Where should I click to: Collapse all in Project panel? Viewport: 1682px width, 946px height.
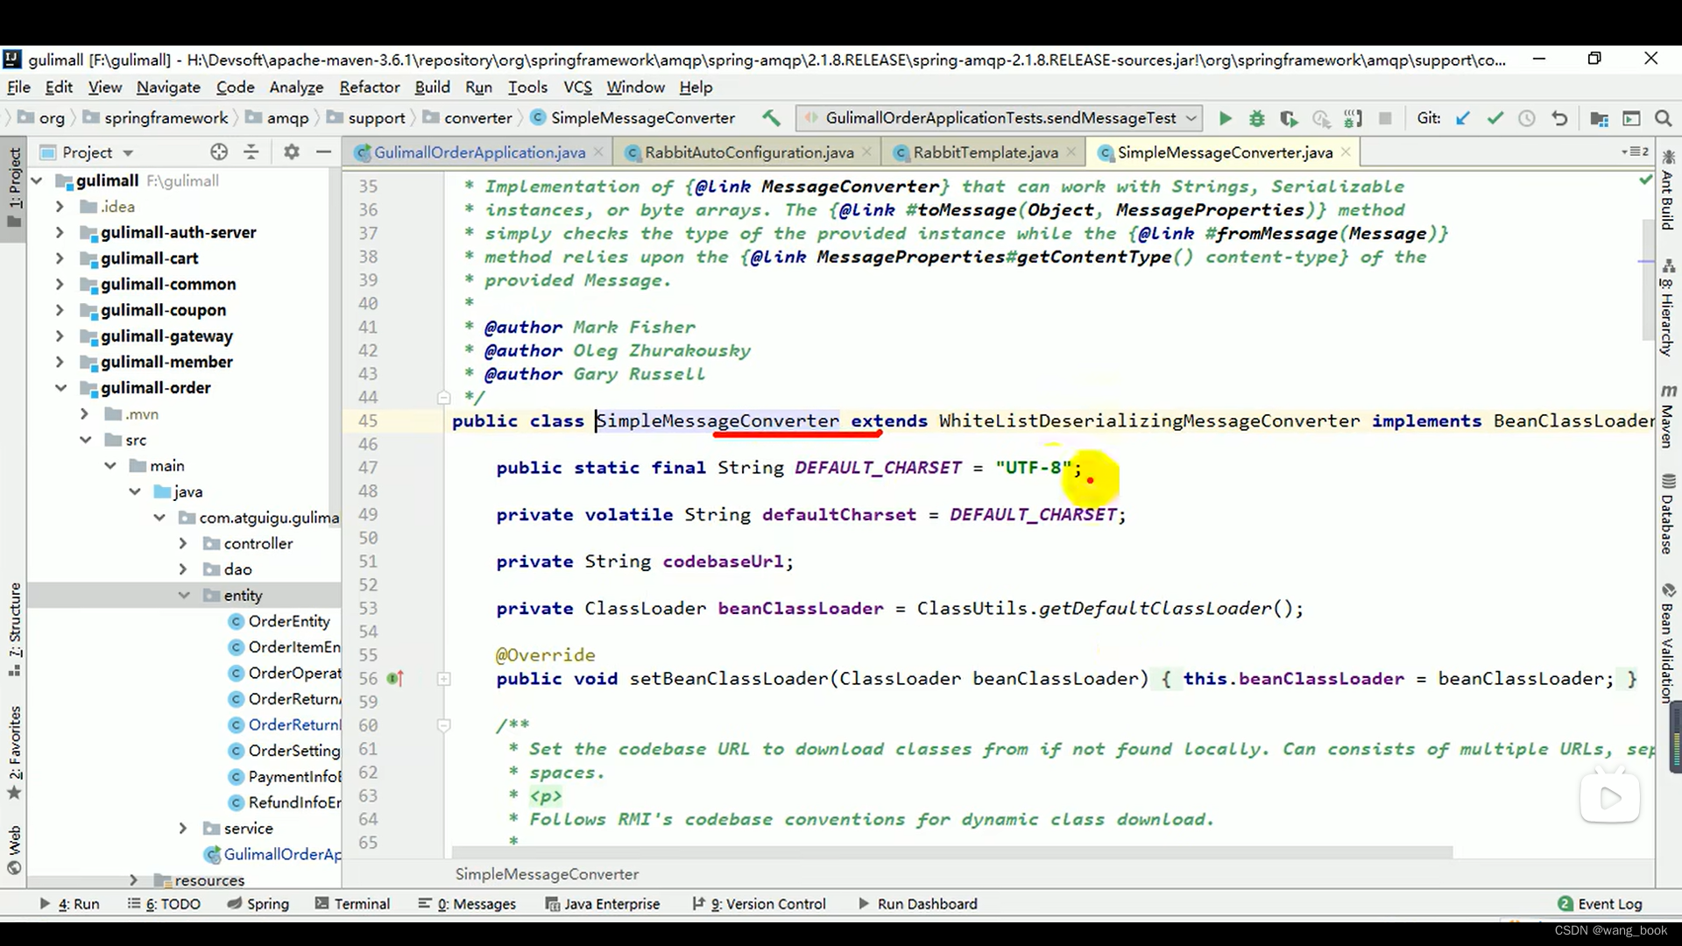251,152
